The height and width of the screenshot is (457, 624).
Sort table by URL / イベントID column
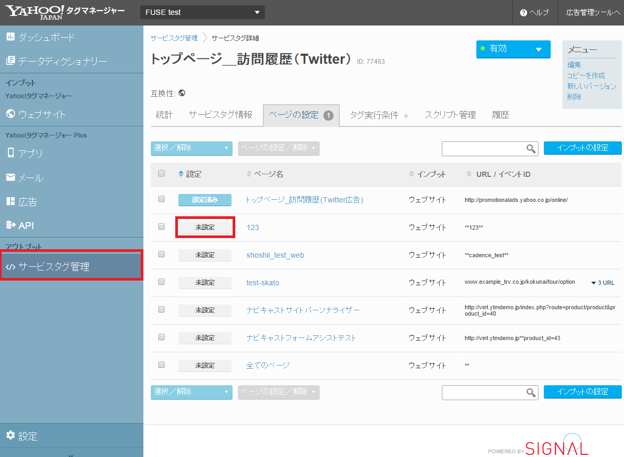pos(498,174)
